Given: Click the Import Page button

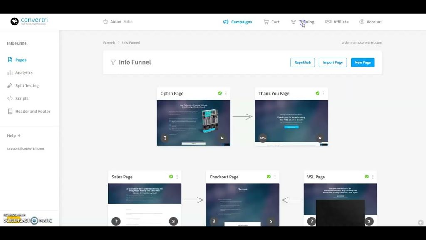Looking at the screenshot, I should point(332,62).
